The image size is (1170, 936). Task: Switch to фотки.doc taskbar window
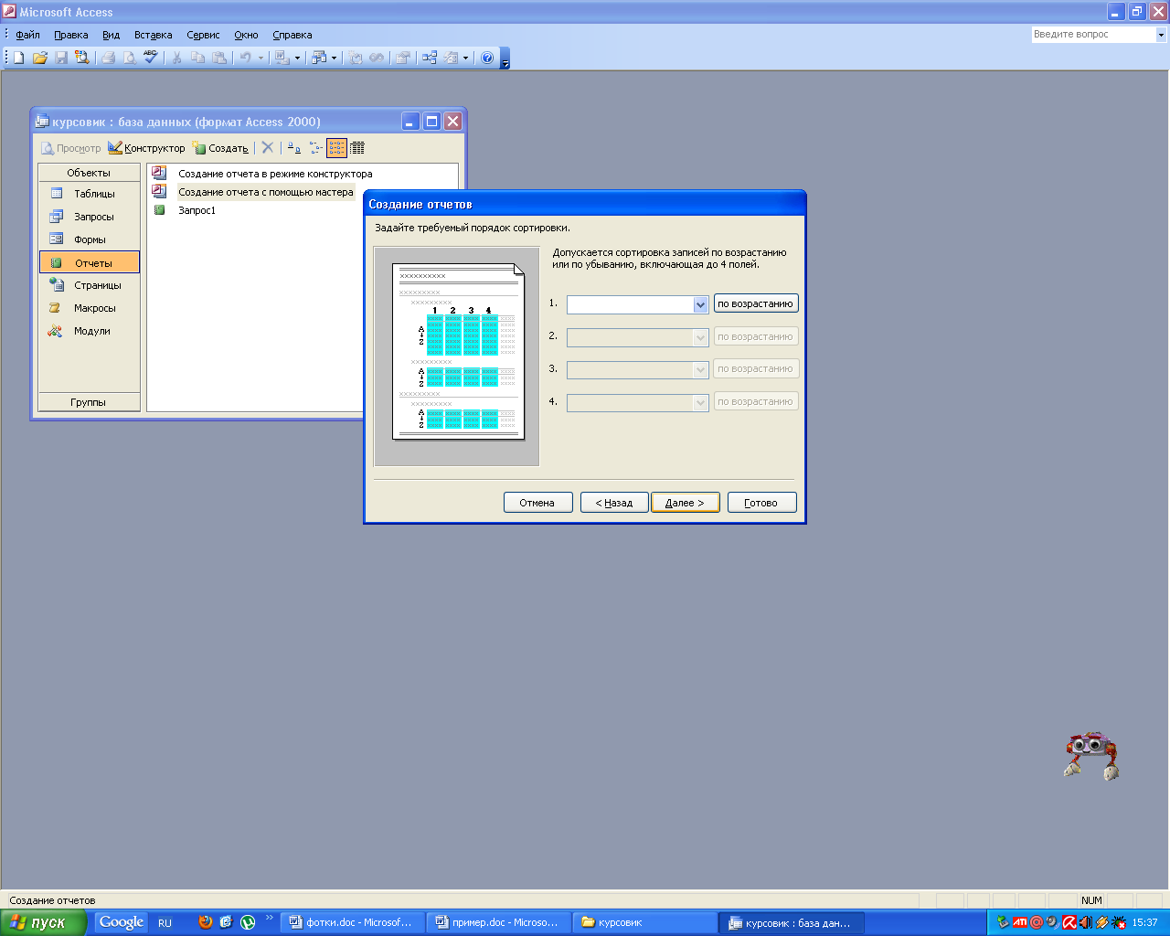tap(351, 922)
